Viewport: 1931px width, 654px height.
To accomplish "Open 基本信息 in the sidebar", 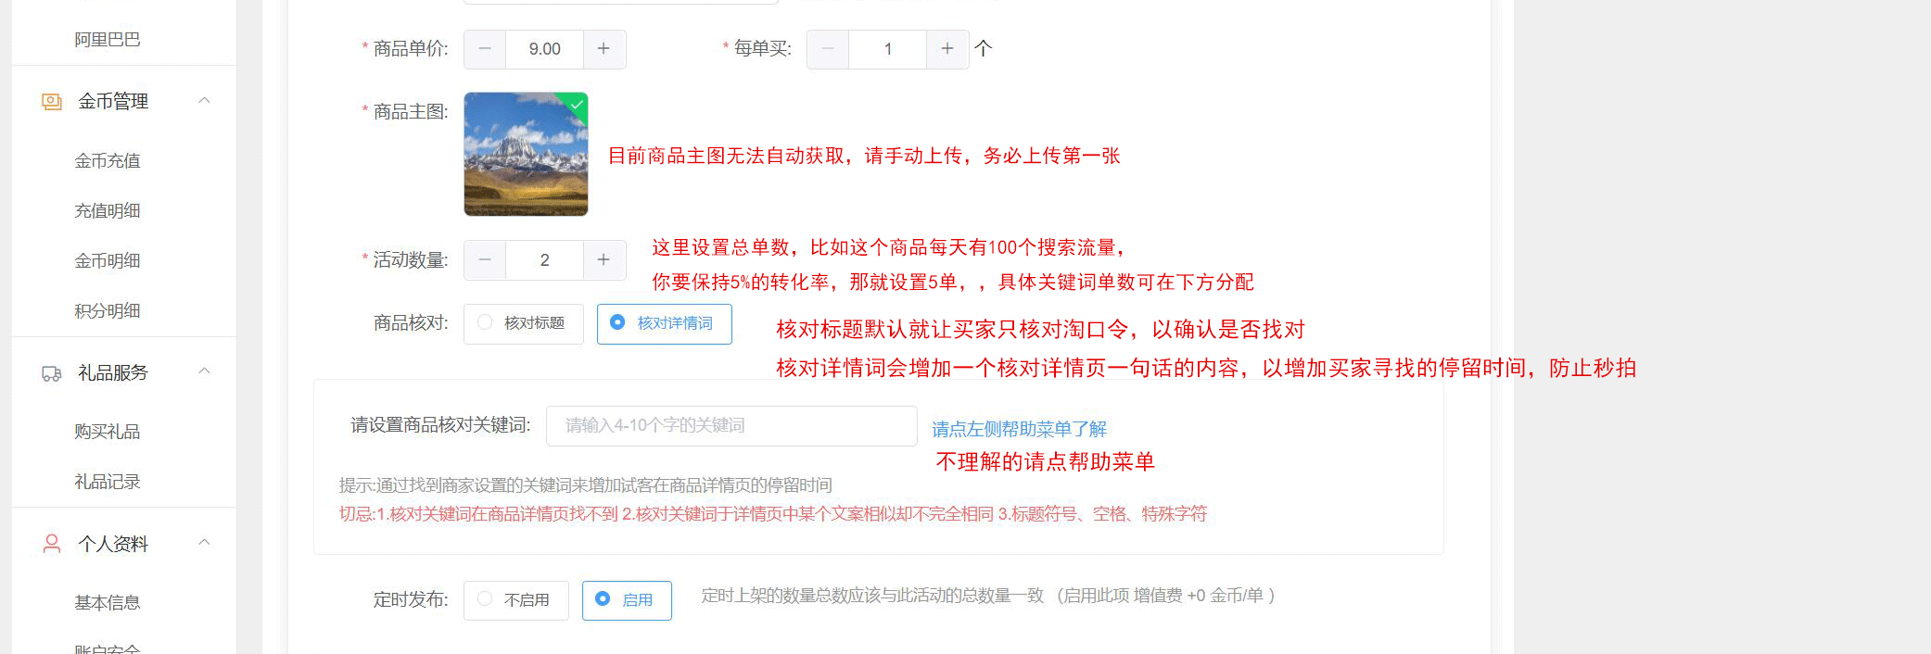I will (x=108, y=603).
